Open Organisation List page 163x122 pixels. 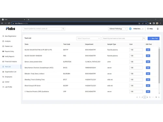pyautogui.click(x=9, y=72)
